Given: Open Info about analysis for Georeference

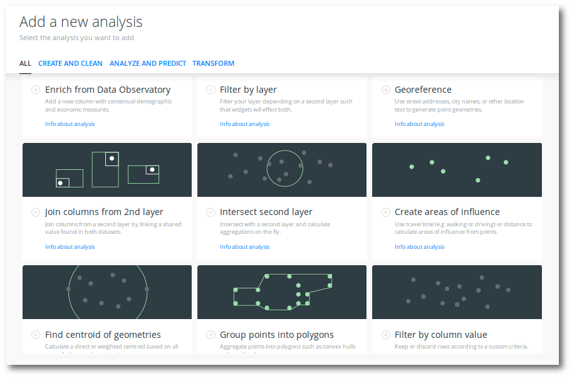Looking at the screenshot, I should (419, 124).
